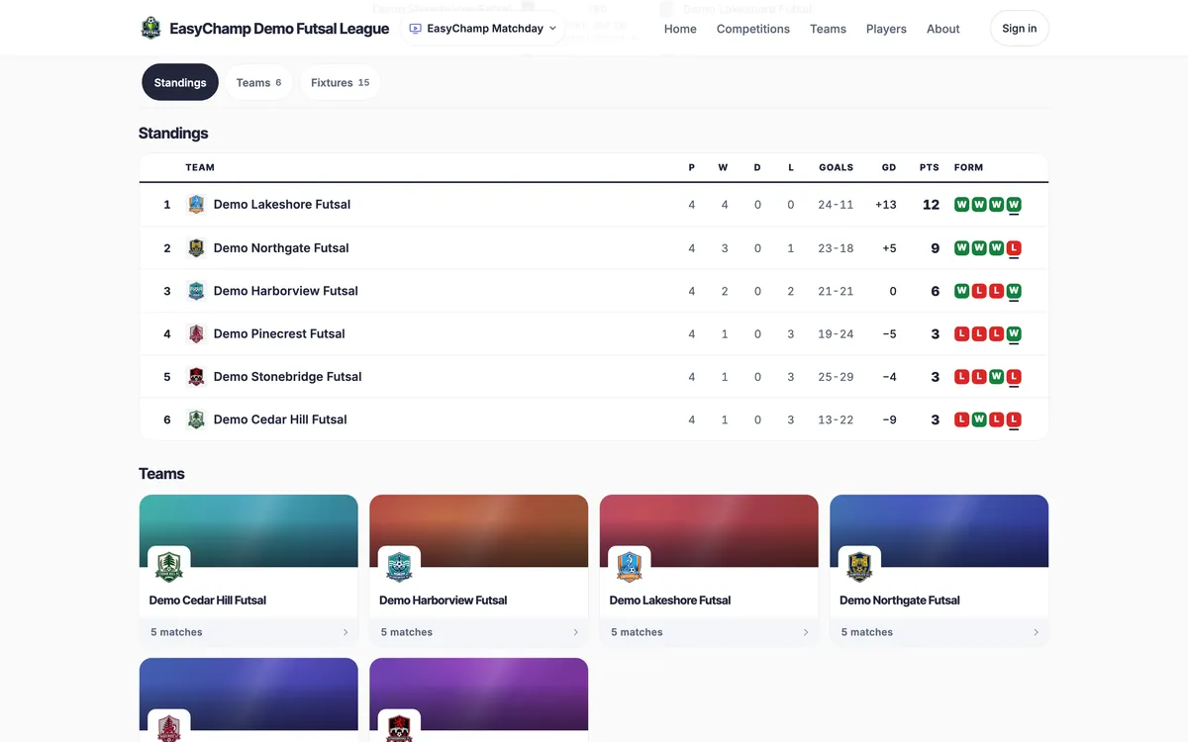Click Lakeshore's 24-11 goals cell
1188x742 pixels.
[836, 205]
